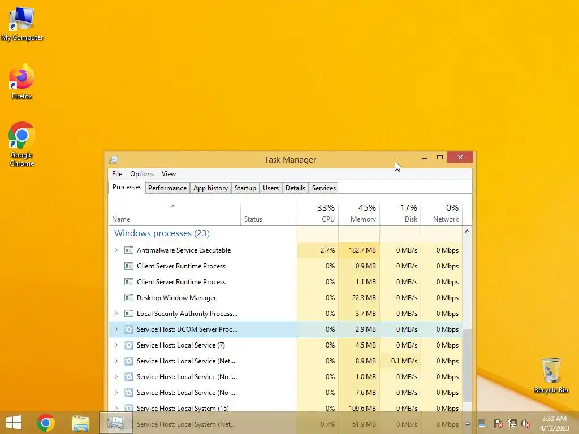Open the clock showing 3:33 AM
The height and width of the screenshot is (434, 579).
coord(554,423)
